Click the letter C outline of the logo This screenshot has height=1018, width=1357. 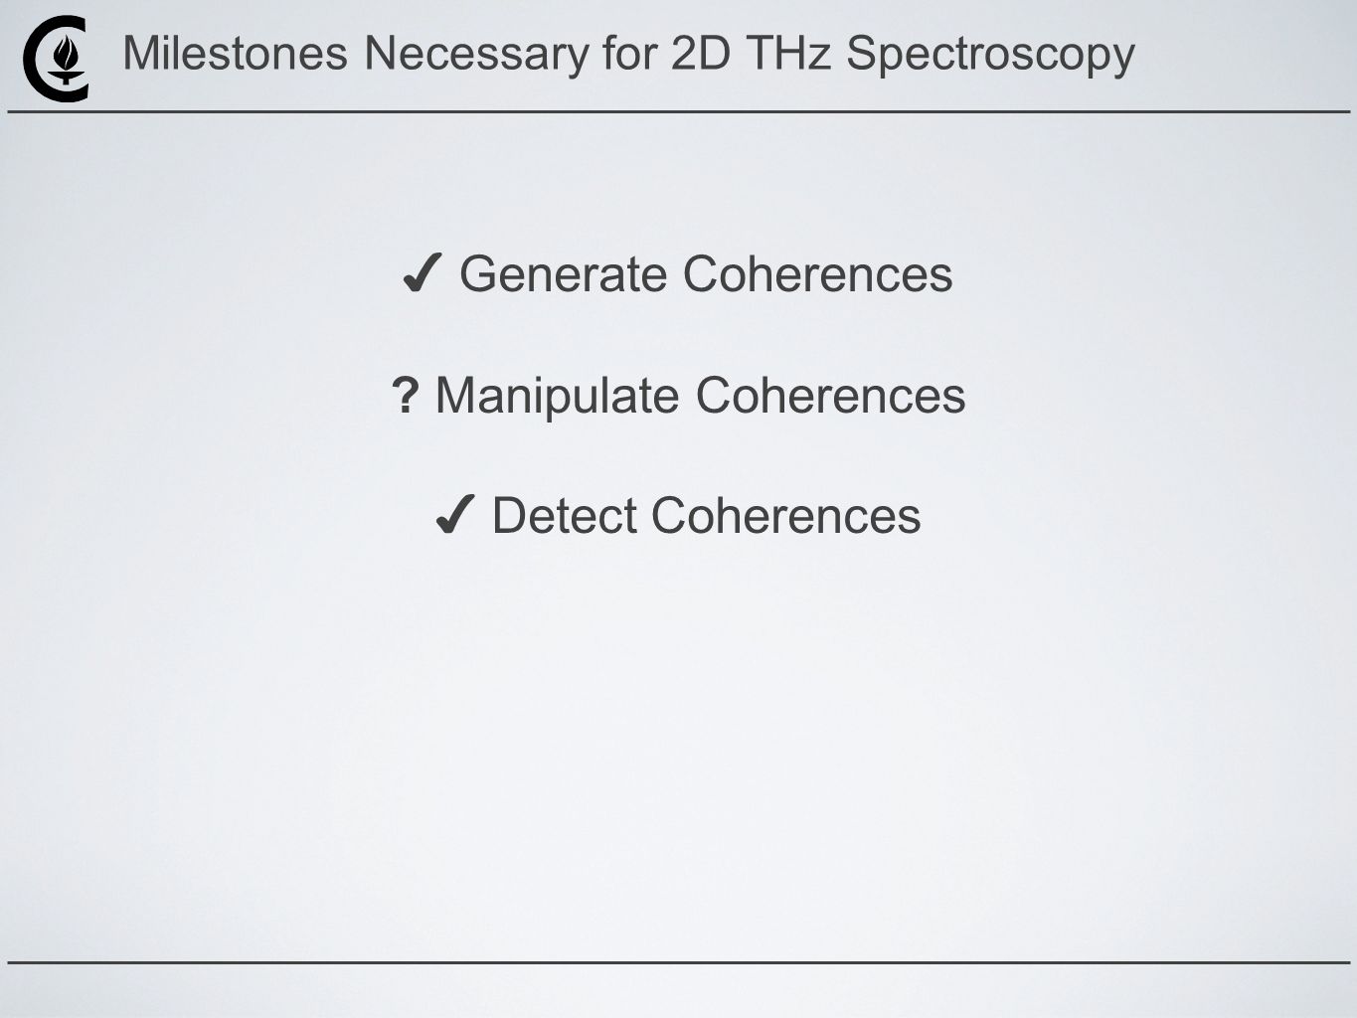[x=35, y=59]
